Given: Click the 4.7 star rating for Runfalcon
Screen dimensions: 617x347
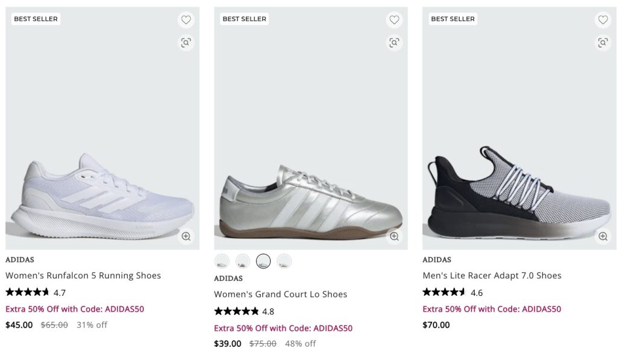Looking at the screenshot, I should (36, 293).
